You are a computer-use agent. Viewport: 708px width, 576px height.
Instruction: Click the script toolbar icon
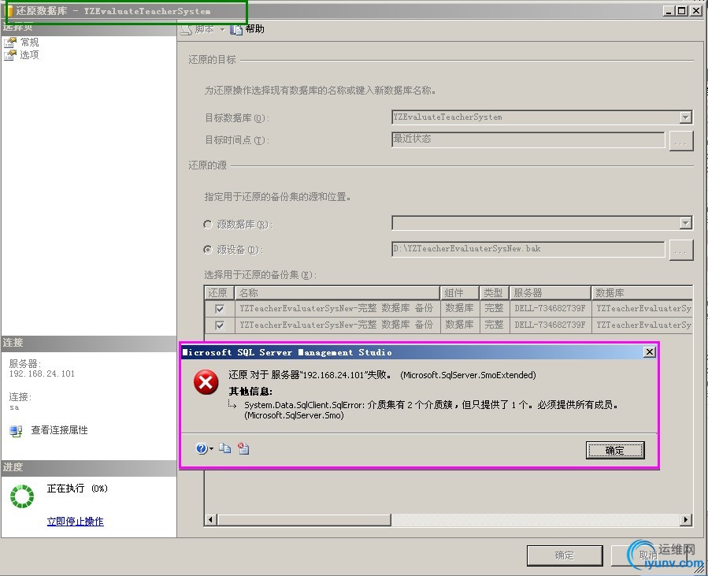tap(187, 29)
